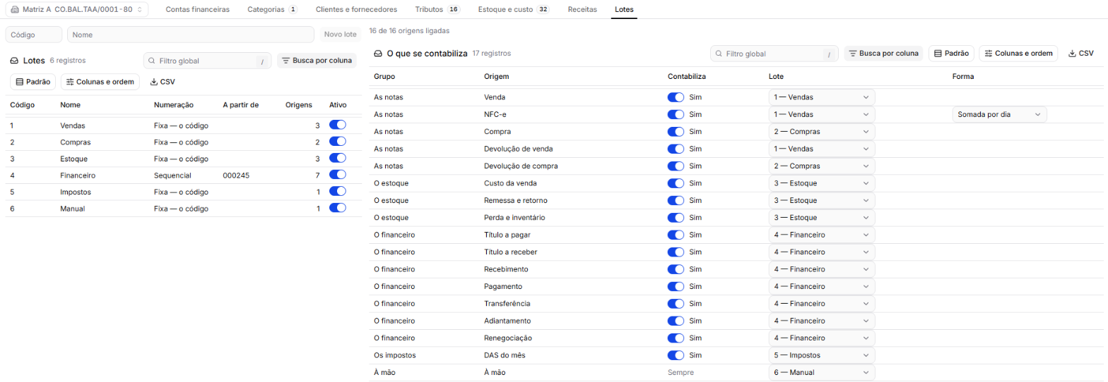This screenshot has width=1108, height=382.
Task: Toggle Ativo switch for Financeiro lote
Action: (337, 175)
